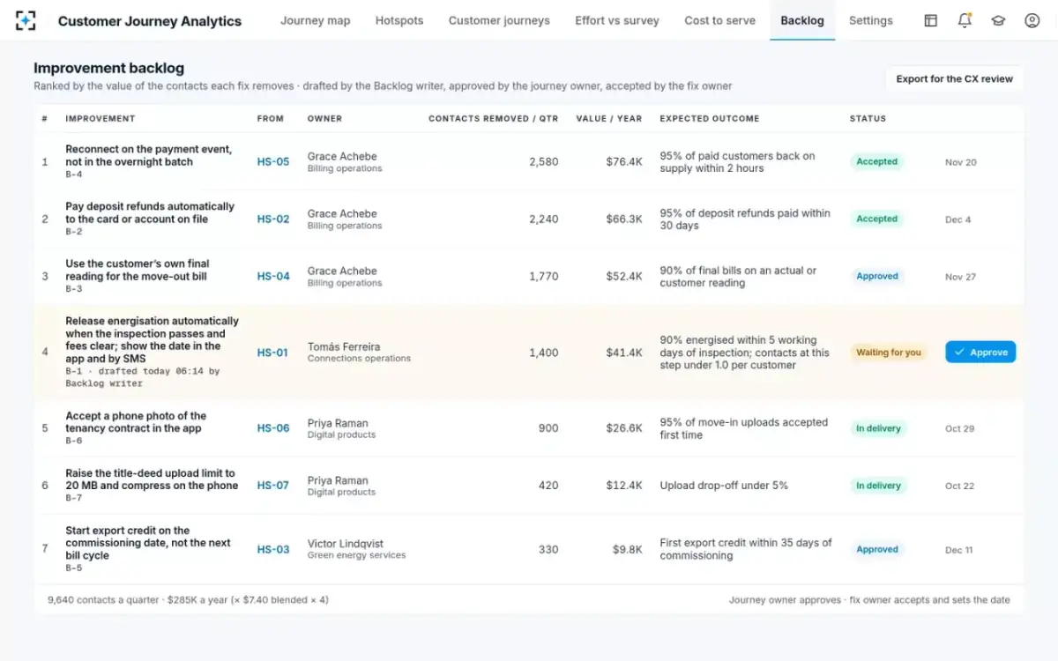Click the Approved status for row B-5
Screen dimensions: 1058x661
(877, 550)
